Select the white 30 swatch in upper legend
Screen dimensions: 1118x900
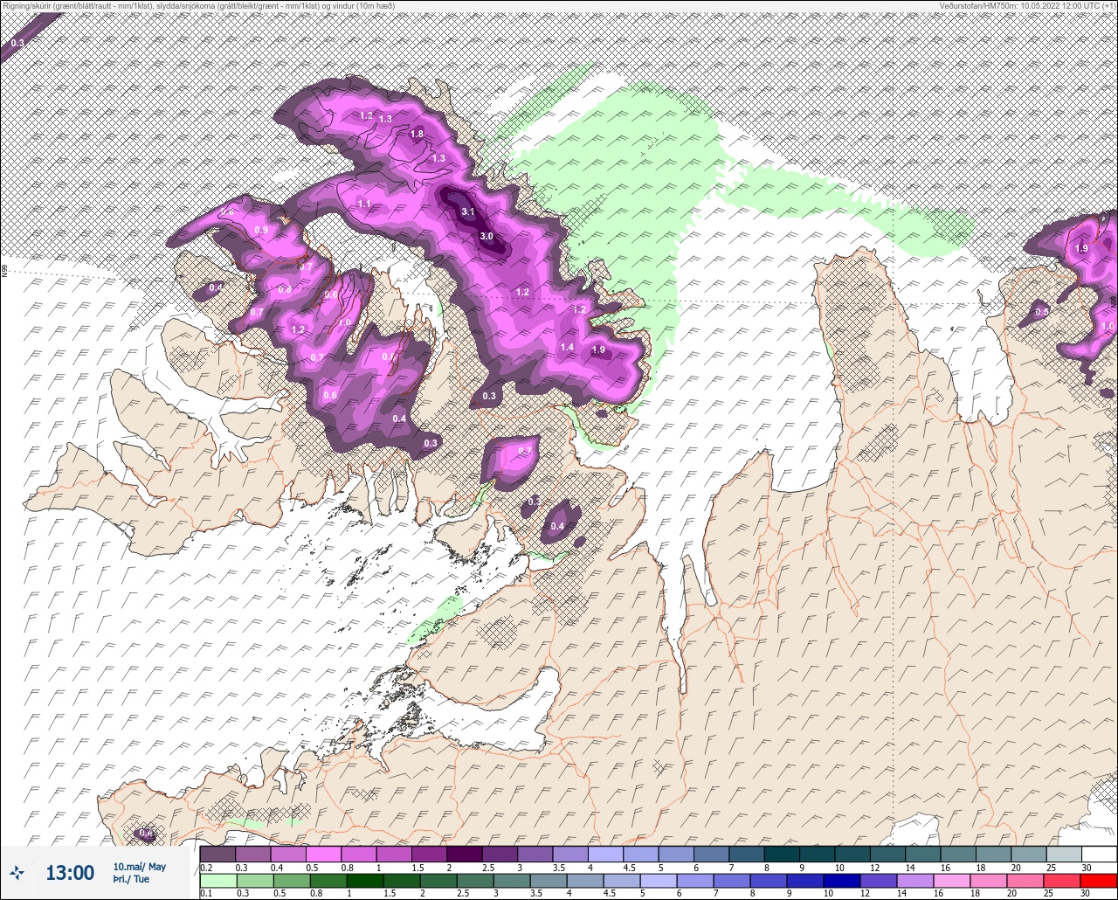pyautogui.click(x=1099, y=855)
